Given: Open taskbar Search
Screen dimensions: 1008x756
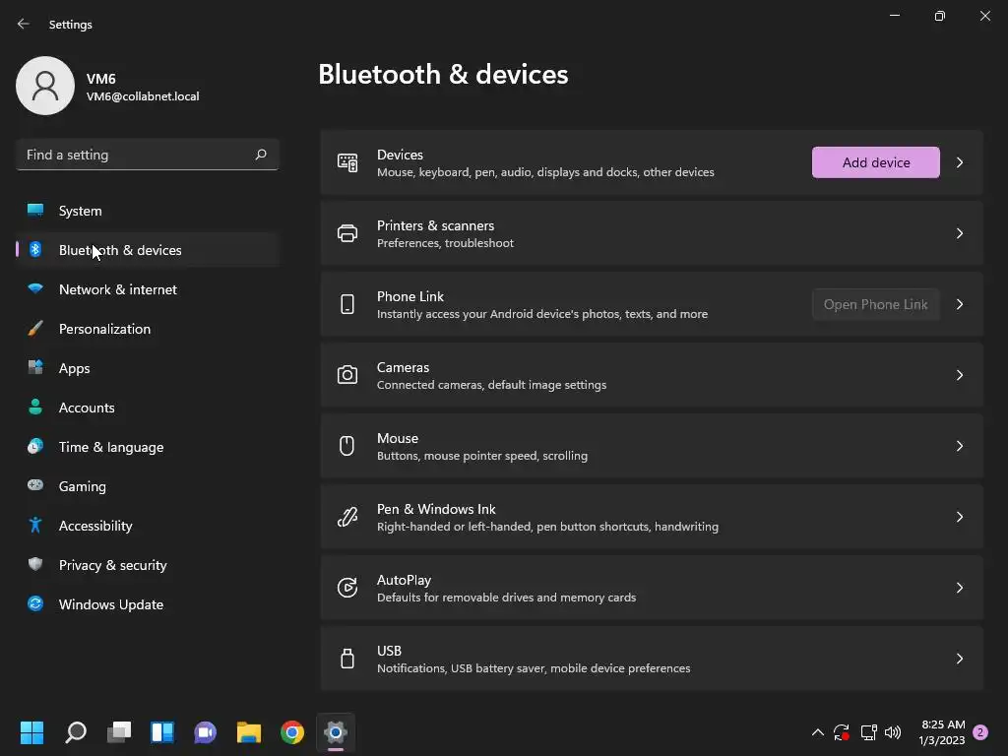Looking at the screenshot, I should 75,732.
